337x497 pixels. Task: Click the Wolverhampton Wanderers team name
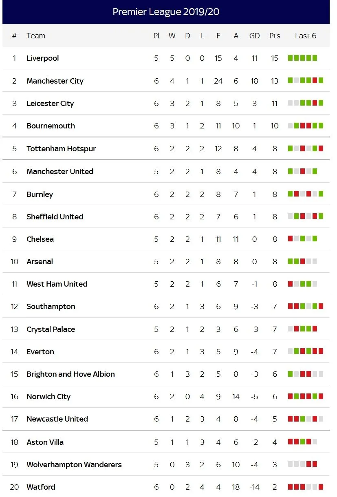74,465
